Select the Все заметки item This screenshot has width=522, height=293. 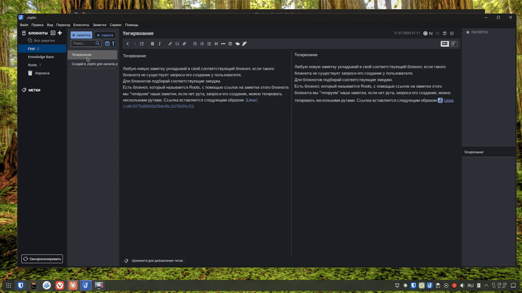click(42, 40)
